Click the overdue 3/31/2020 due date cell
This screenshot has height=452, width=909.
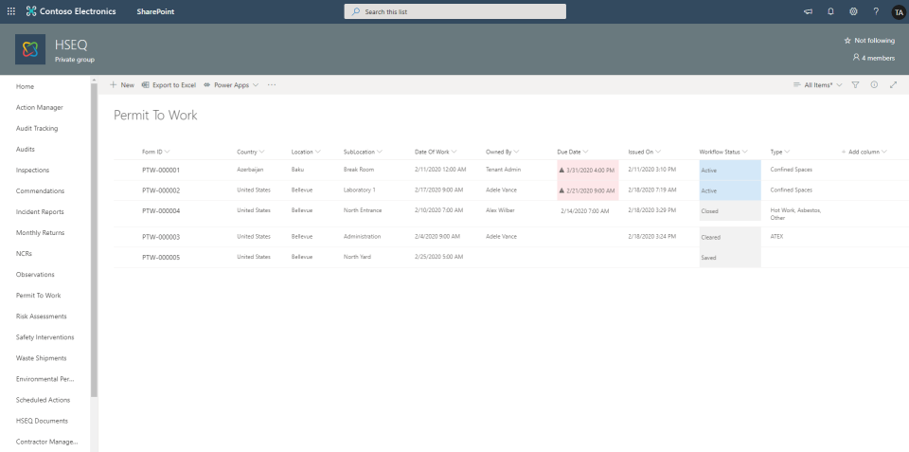pos(588,170)
